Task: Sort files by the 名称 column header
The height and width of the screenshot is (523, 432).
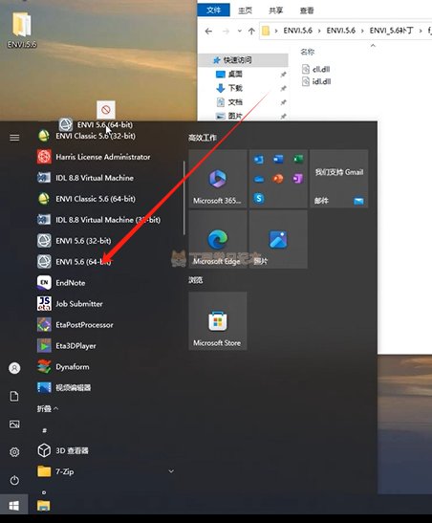Action: click(308, 52)
